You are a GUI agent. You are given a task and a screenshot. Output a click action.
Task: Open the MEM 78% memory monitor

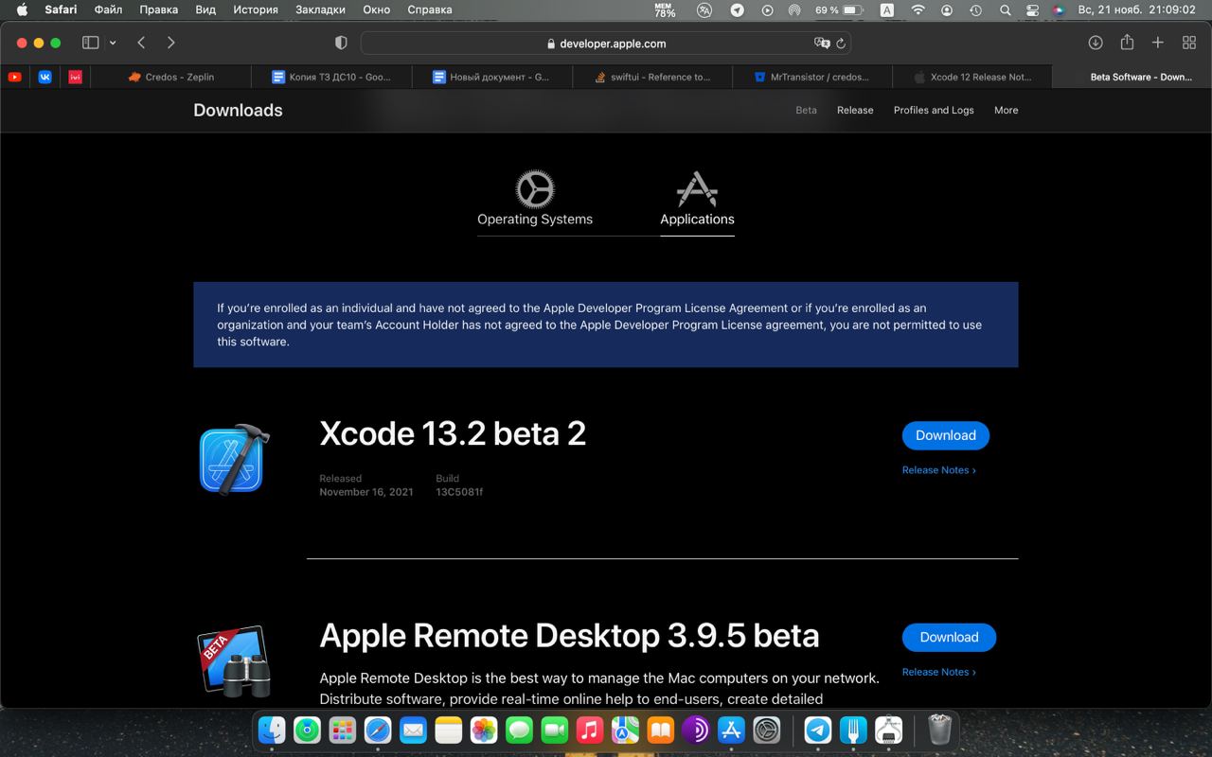(x=665, y=9)
